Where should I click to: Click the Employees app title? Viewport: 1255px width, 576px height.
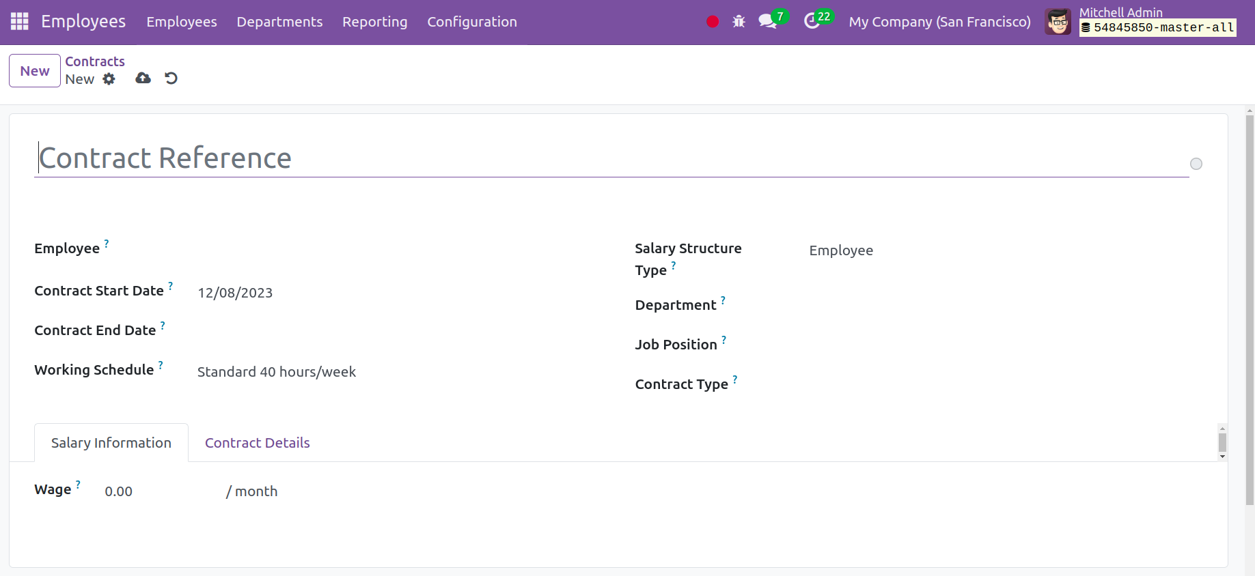pos(83,22)
